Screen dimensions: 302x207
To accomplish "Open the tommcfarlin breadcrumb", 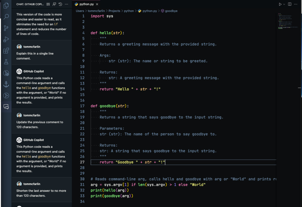I will coord(96,11).
